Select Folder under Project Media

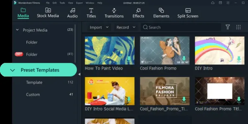click(x=32, y=42)
